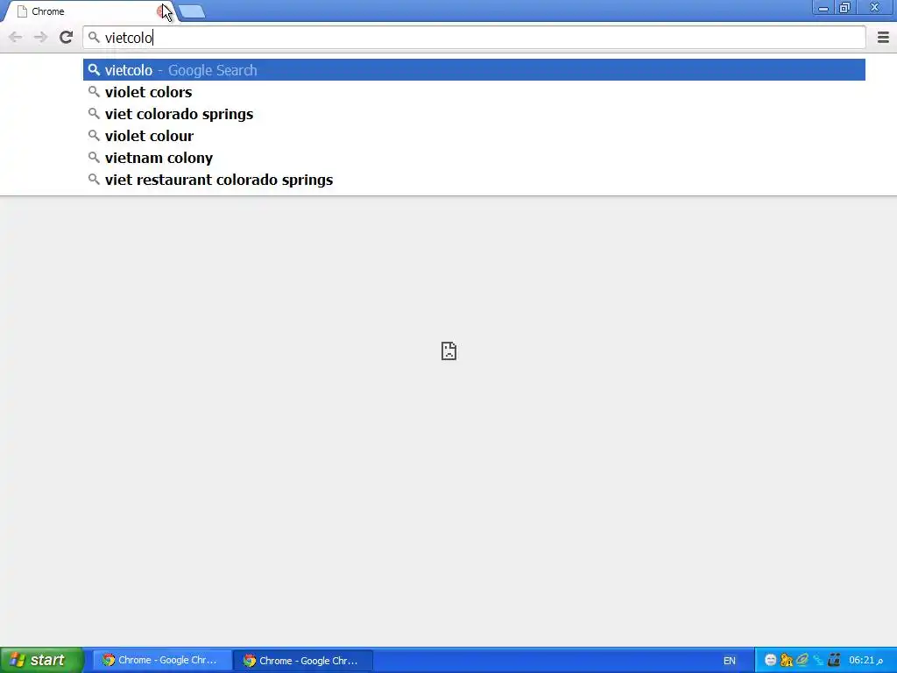Select the 'viet colorado springs' suggestion
The image size is (897, 673).
pyautogui.click(x=474, y=114)
